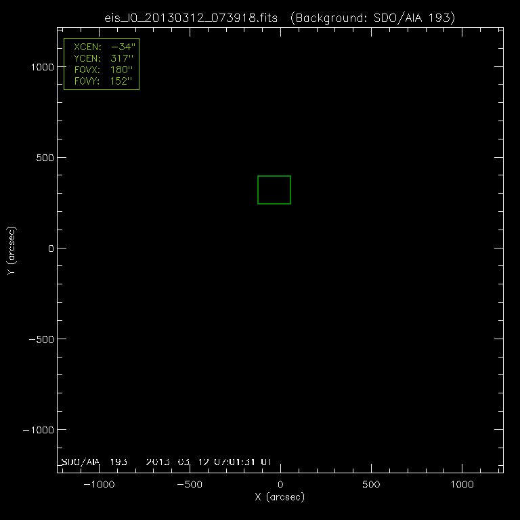Image resolution: width=520 pixels, height=520 pixels.
Task: Click the FOVX entry in info box
Action: 102,70
